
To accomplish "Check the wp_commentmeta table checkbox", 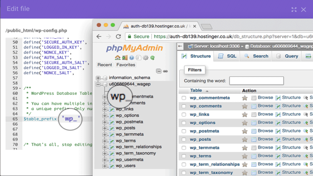I will pyautogui.click(x=184, y=98).
